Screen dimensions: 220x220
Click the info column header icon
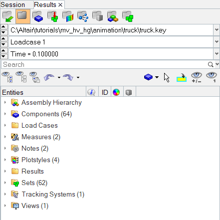[91, 92]
